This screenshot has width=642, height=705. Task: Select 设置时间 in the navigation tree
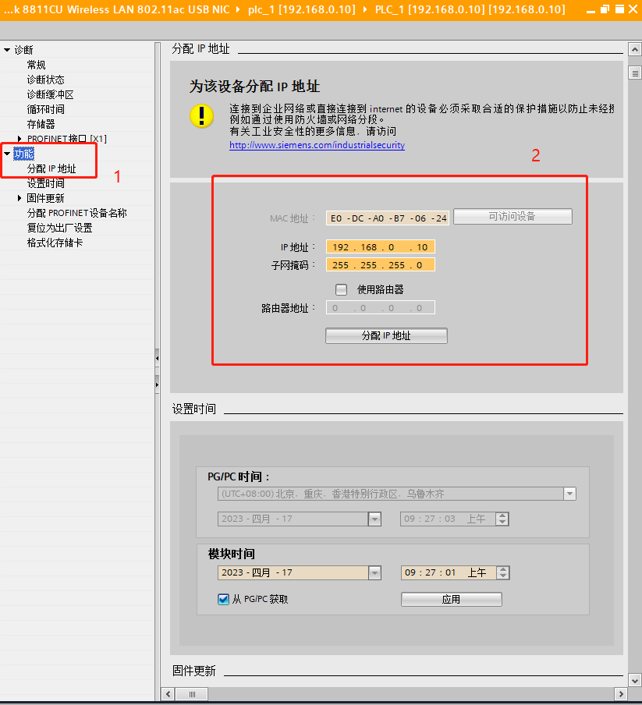click(x=45, y=183)
